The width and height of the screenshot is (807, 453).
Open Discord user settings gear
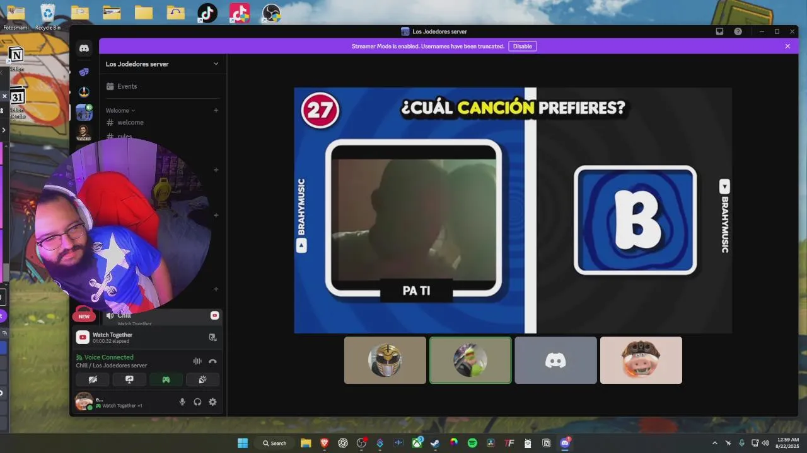212,402
